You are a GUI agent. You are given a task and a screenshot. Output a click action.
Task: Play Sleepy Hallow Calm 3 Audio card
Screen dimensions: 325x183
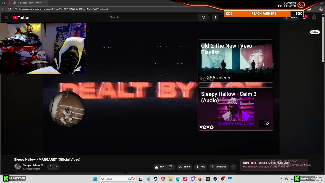click(x=236, y=109)
